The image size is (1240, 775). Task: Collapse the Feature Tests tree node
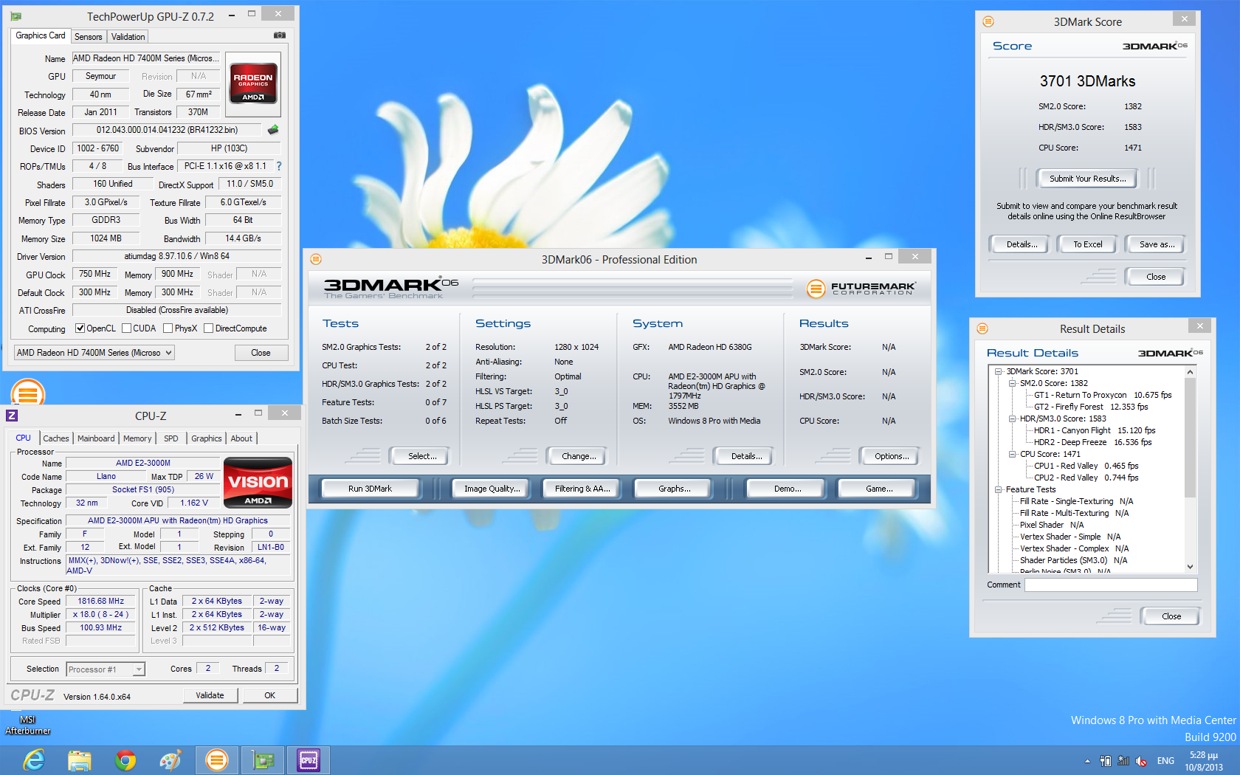pyautogui.click(x=998, y=489)
